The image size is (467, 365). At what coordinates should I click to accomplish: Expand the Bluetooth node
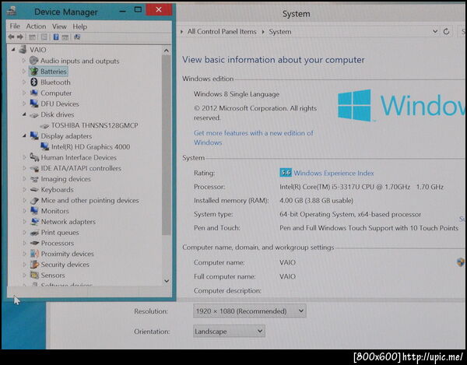pos(24,82)
